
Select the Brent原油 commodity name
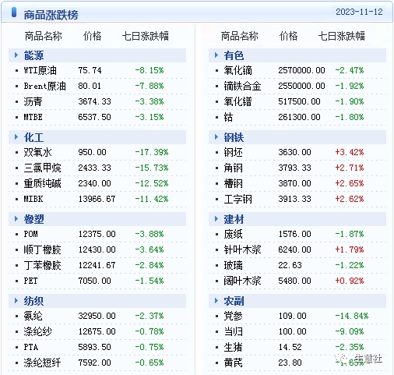(44, 86)
